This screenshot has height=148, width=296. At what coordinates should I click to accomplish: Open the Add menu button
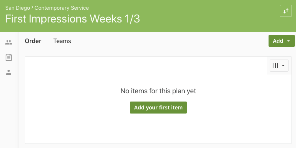(x=281, y=41)
